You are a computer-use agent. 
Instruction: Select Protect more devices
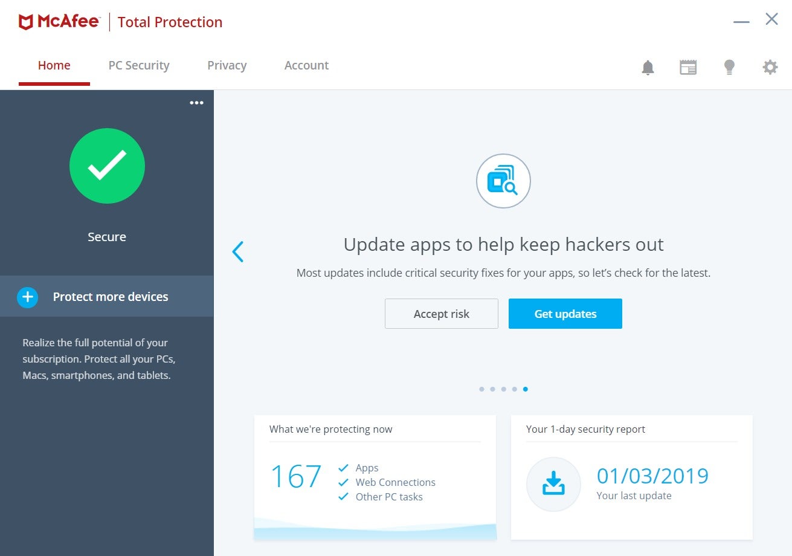coord(107,296)
